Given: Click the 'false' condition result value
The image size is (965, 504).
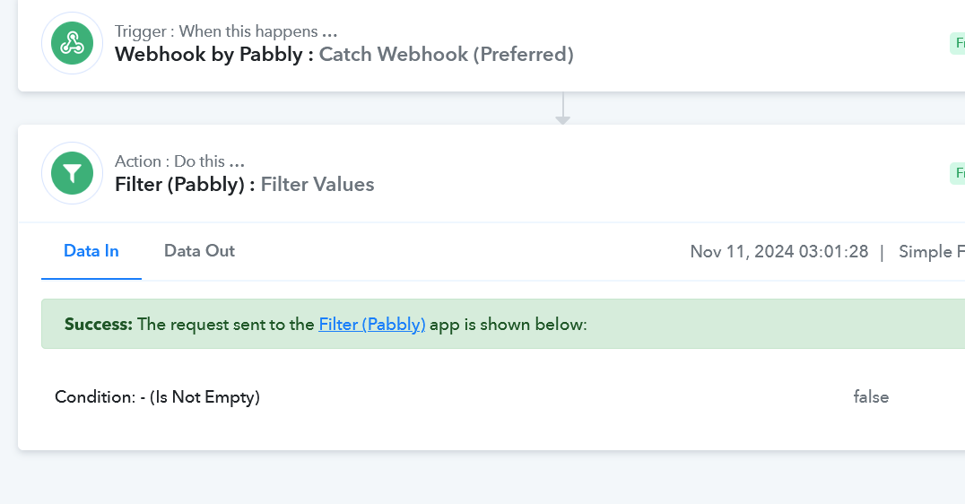Looking at the screenshot, I should coord(871,397).
